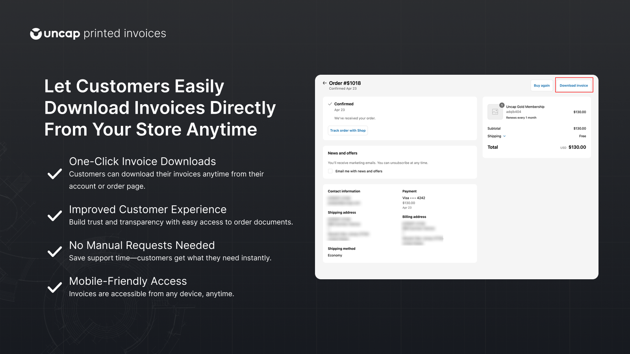This screenshot has width=630, height=354.
Task: Click the checkmark beside No Manual Requests Needed
Action: 55,252
